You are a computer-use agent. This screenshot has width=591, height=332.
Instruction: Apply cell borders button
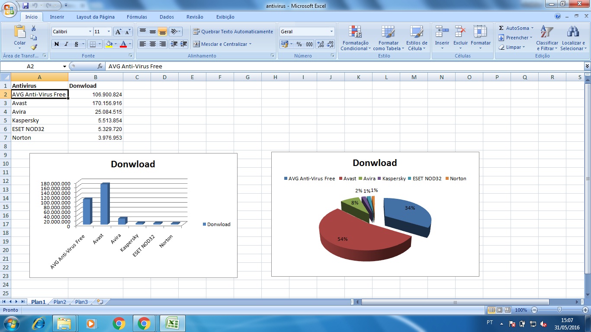[x=92, y=44]
